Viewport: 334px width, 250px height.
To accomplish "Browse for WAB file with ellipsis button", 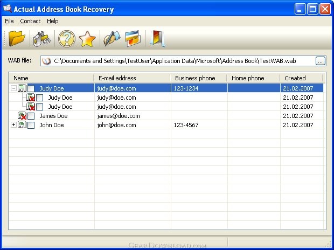I will click(320, 61).
